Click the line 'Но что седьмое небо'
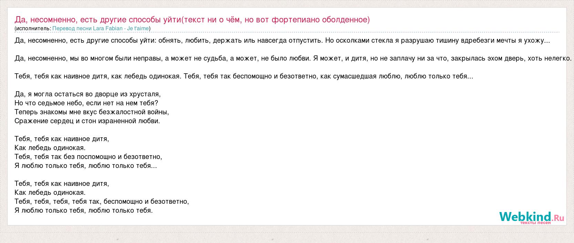Screen dimensions: 574x243 click(x=86, y=103)
